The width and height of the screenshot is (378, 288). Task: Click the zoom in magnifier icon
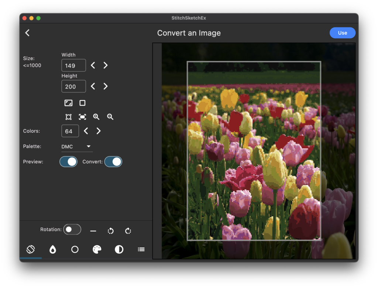(96, 117)
